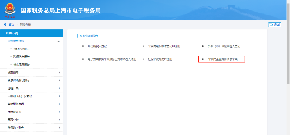Open 电子发票服务平台服务上海市纳税人清册 link
290x135 pixels.
(112, 59)
